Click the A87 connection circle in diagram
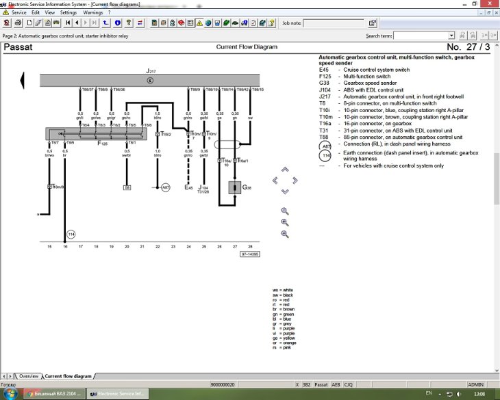The height and width of the screenshot is (400, 500). 166,187
